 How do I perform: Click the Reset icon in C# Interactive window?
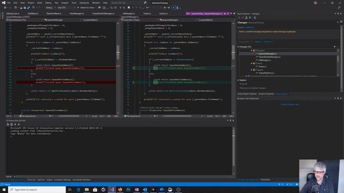pyautogui.click(x=8, y=124)
